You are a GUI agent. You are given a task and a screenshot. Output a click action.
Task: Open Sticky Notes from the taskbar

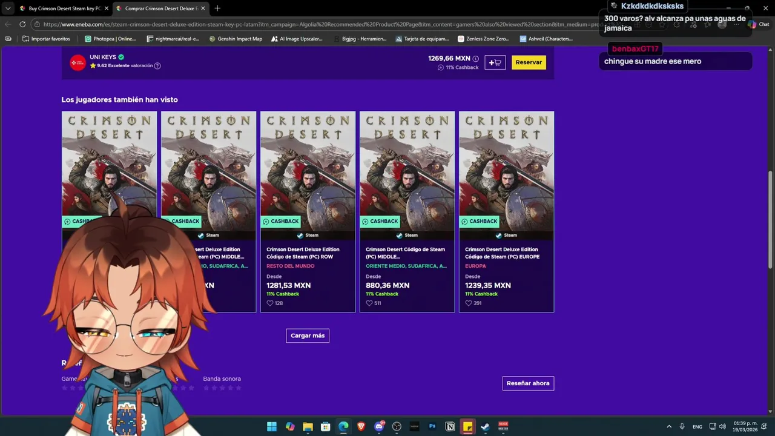[467, 426]
